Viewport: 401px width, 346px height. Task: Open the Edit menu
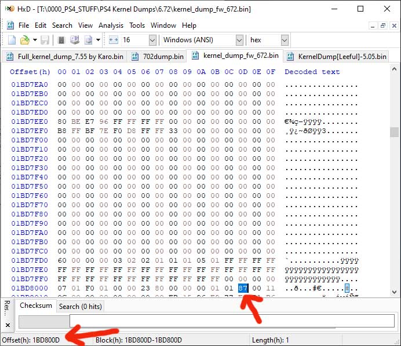41,25
